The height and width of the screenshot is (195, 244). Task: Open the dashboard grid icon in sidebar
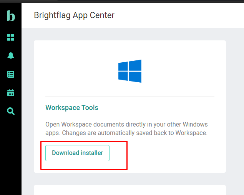11,37
